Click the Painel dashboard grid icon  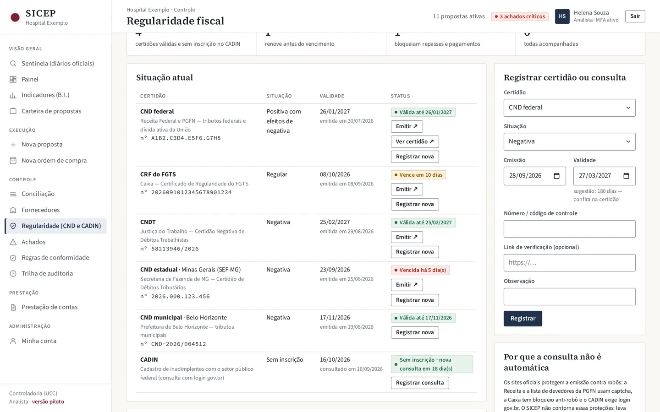tap(13, 80)
